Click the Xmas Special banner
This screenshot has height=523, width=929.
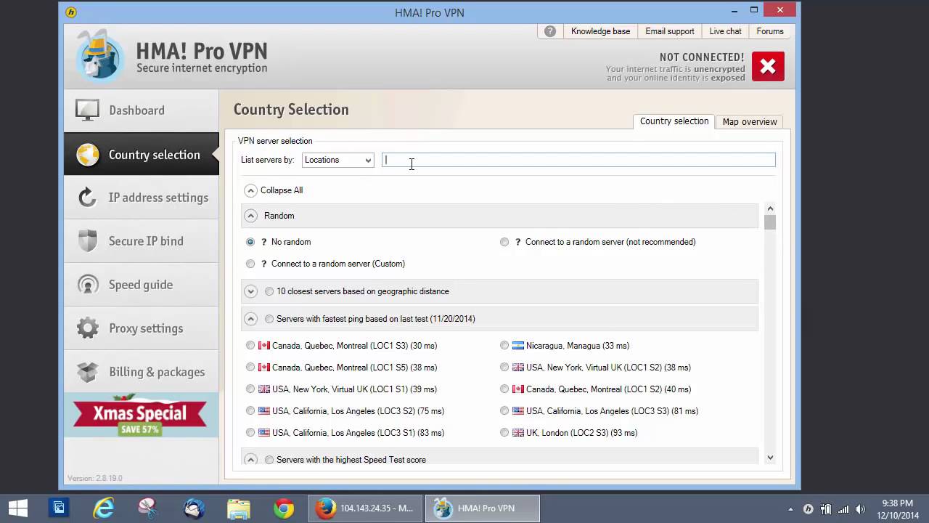pos(141,415)
